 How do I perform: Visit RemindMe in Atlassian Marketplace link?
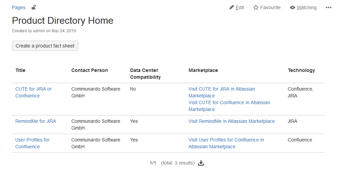[x=232, y=121]
